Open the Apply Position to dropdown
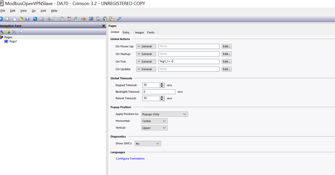The height and width of the screenshot is (175, 335). click(165, 114)
